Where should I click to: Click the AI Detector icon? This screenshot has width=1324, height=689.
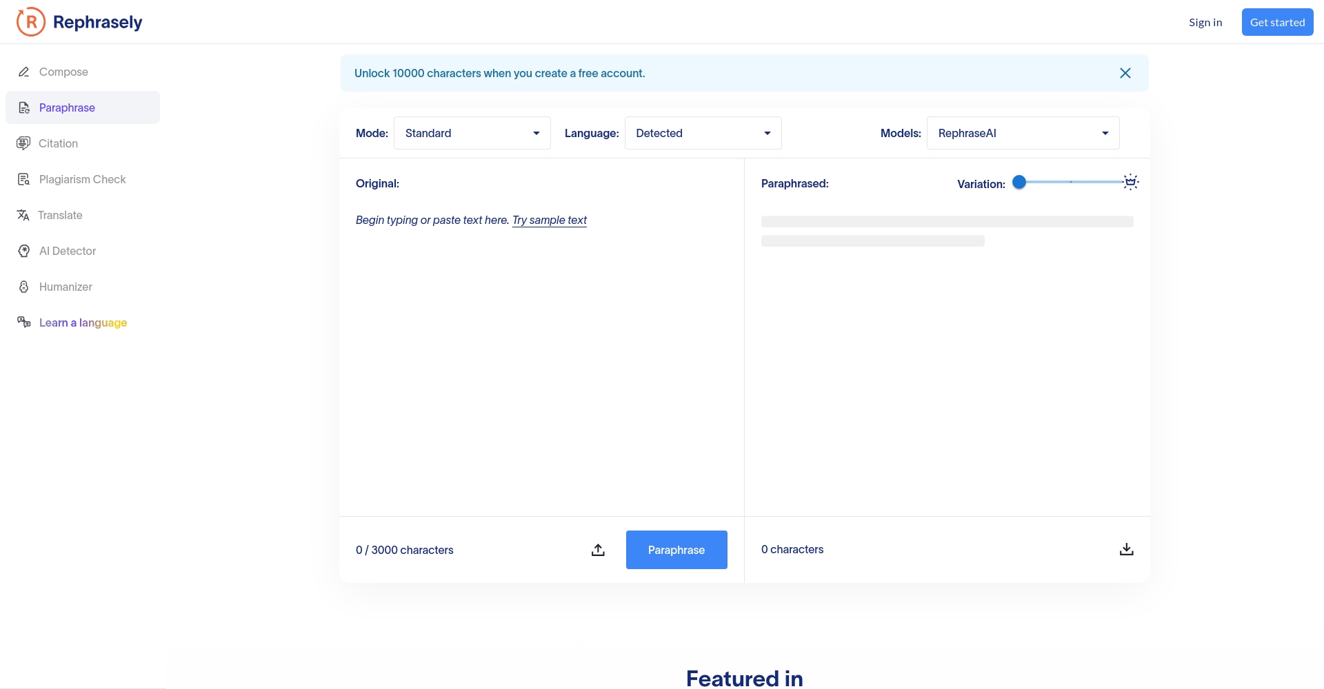[x=24, y=251]
